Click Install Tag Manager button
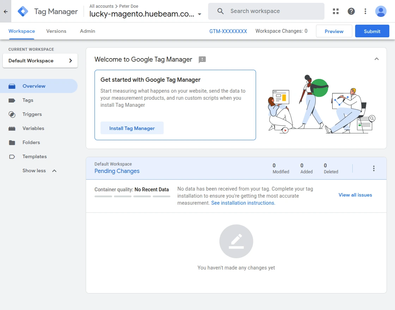The height and width of the screenshot is (310, 395). pyautogui.click(x=132, y=128)
